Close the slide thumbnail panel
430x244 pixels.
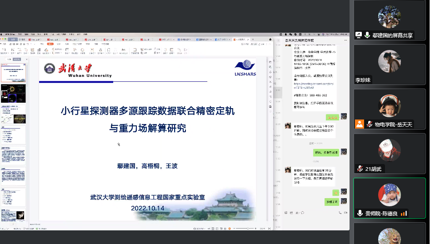pyautogui.click(x=27, y=59)
